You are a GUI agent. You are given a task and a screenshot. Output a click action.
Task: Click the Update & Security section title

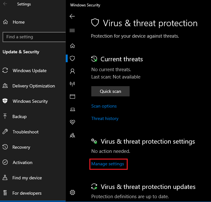21,52
